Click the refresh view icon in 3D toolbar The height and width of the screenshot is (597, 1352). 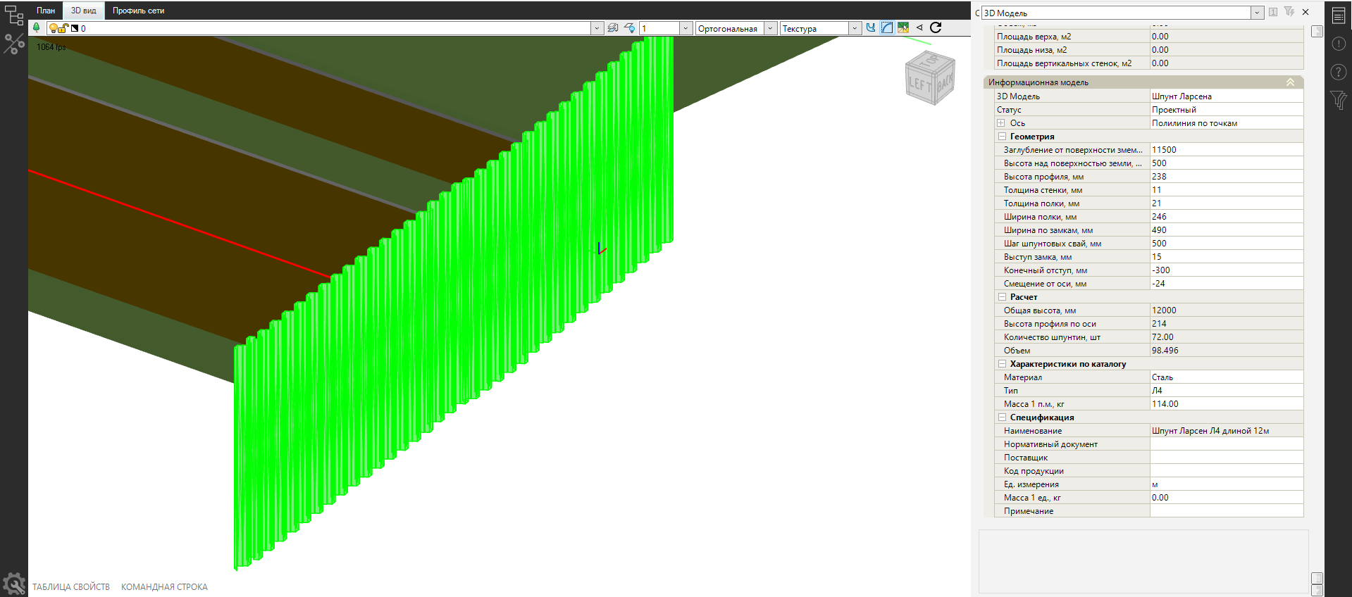(936, 27)
